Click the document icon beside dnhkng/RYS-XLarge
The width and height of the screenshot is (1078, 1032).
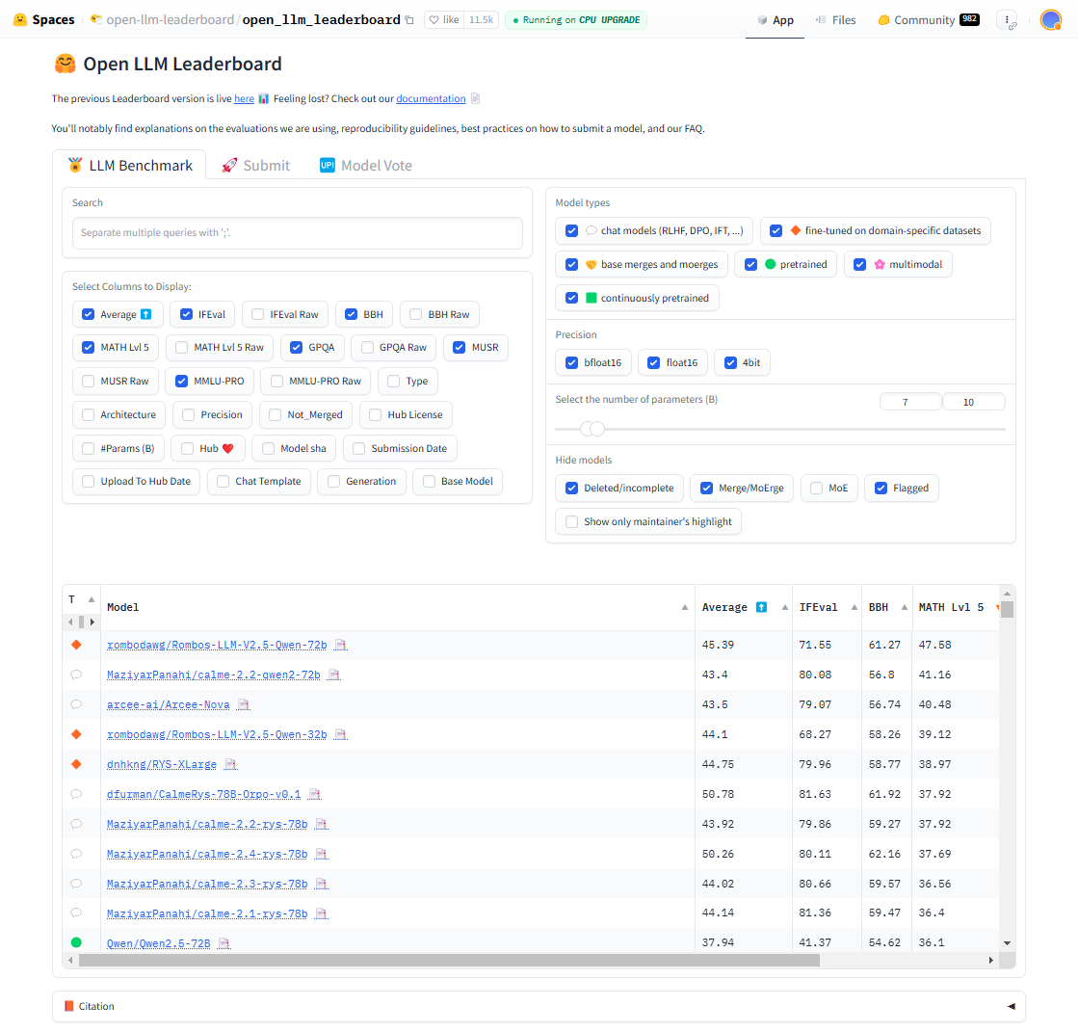230,764
